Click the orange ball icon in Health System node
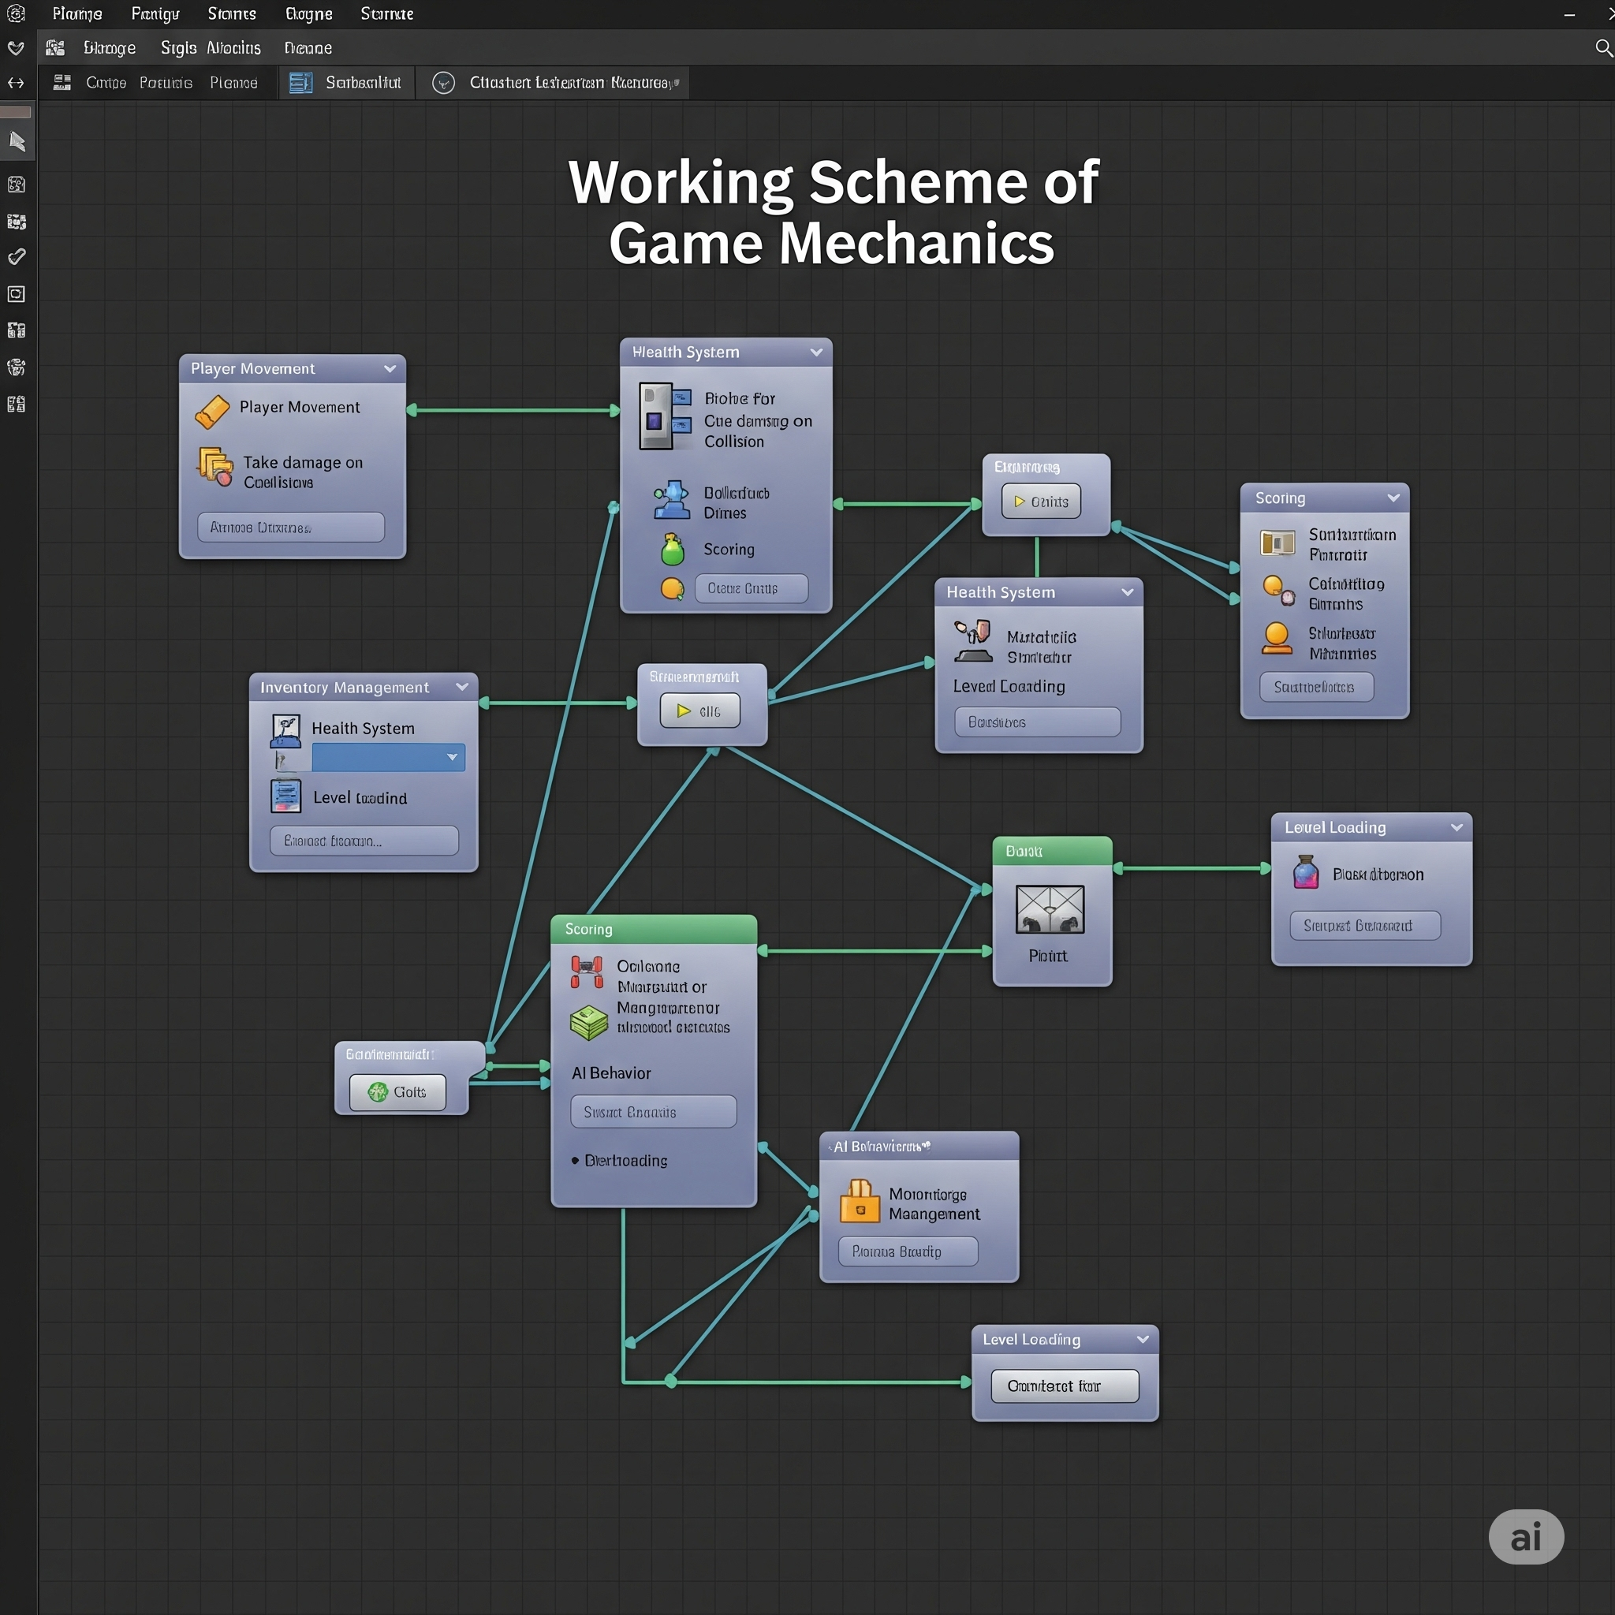 [x=672, y=588]
